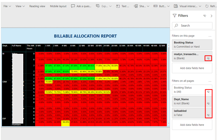Expand the File menu chevron

[10, 6]
